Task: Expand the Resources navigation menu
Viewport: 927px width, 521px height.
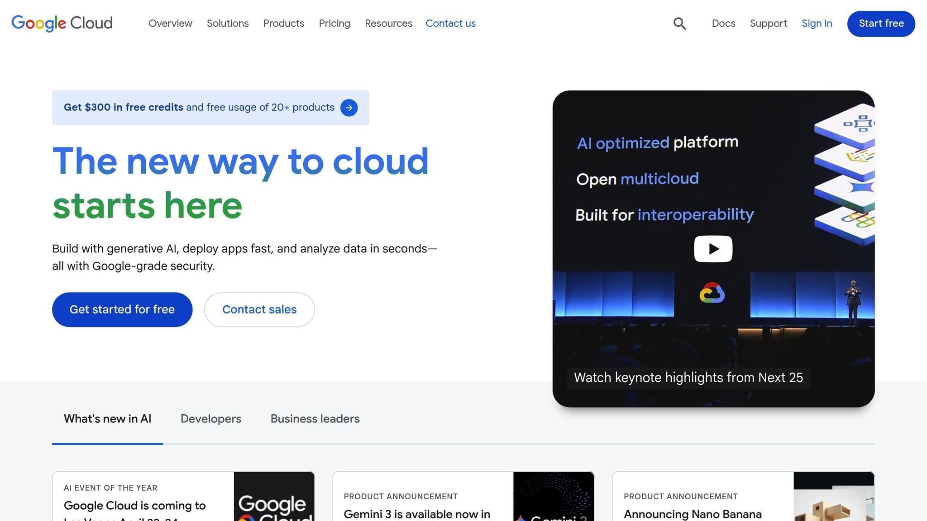Action: click(388, 23)
